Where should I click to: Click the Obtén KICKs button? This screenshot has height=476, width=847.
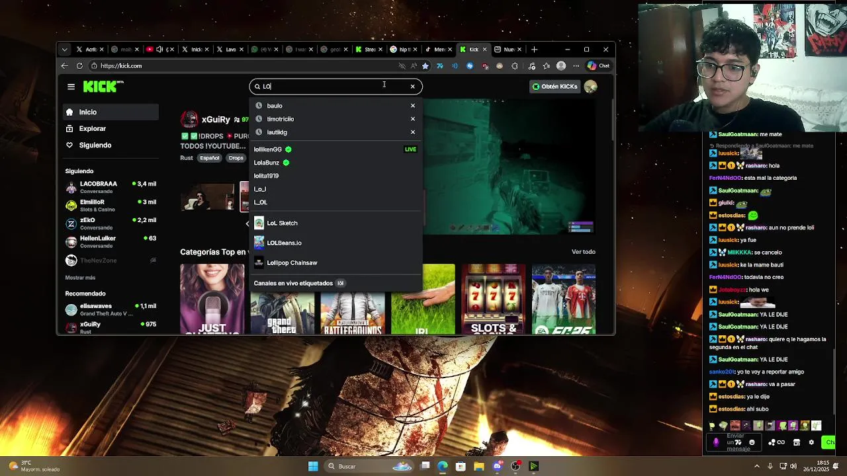click(555, 87)
